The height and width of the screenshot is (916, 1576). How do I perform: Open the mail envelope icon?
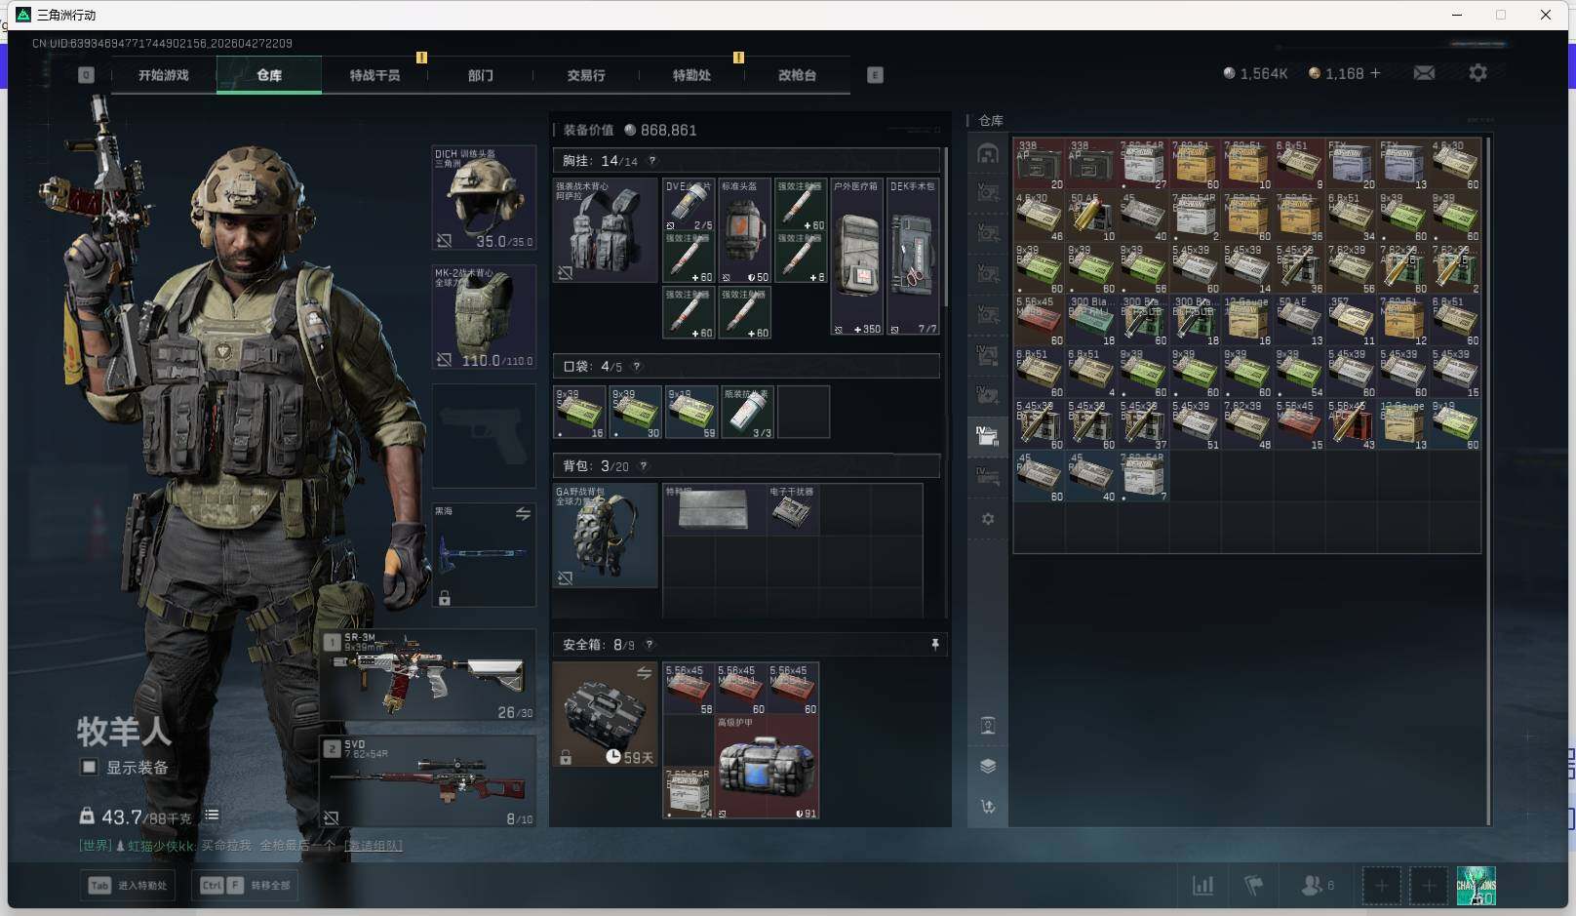pyautogui.click(x=1424, y=73)
